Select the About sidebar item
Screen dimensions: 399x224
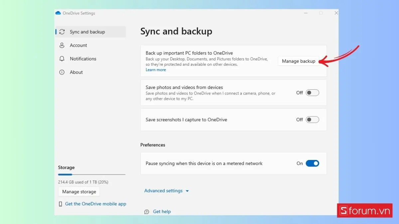click(x=76, y=72)
